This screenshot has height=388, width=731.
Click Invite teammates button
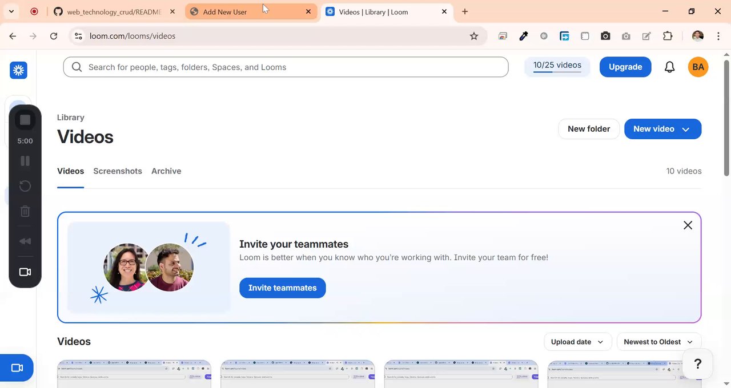click(282, 288)
